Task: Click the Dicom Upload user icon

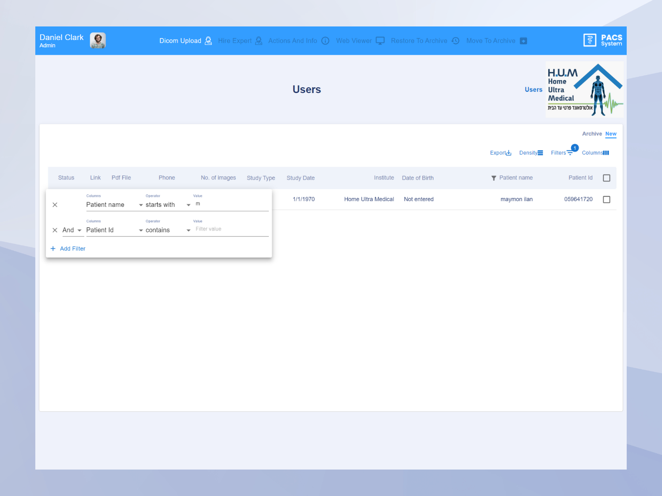Action: [208, 41]
